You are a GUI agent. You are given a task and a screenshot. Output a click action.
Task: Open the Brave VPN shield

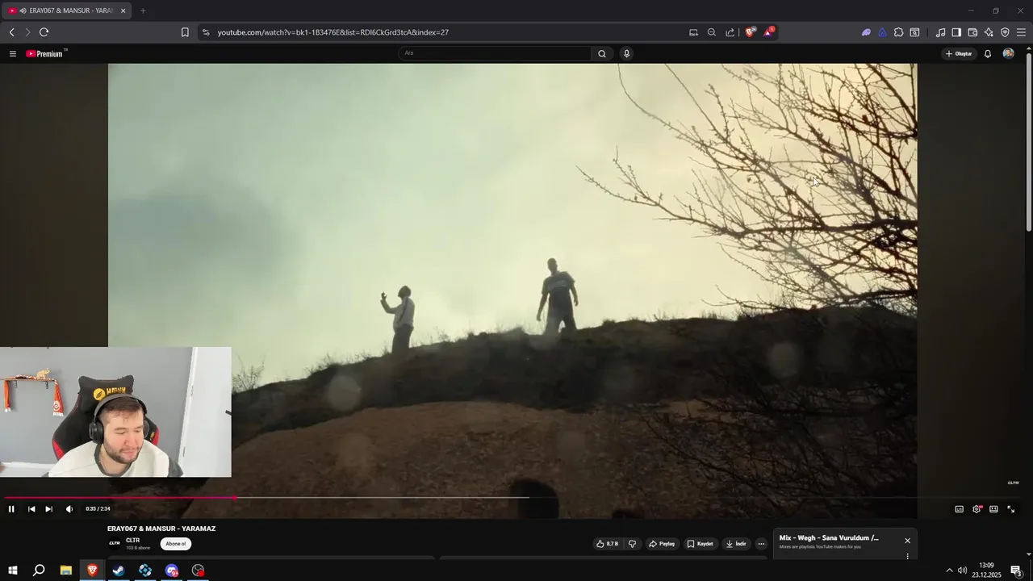coord(1005,32)
